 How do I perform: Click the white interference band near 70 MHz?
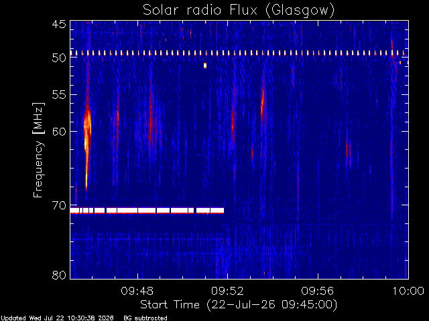click(147, 211)
